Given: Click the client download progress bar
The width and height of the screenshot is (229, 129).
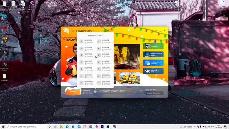Looking at the screenshot, I should [121, 94].
